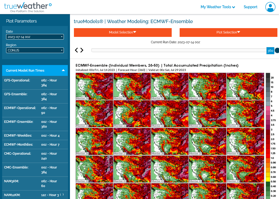Open the Member 44 precipitation map
279x199 pixels.
click(x=207, y=169)
